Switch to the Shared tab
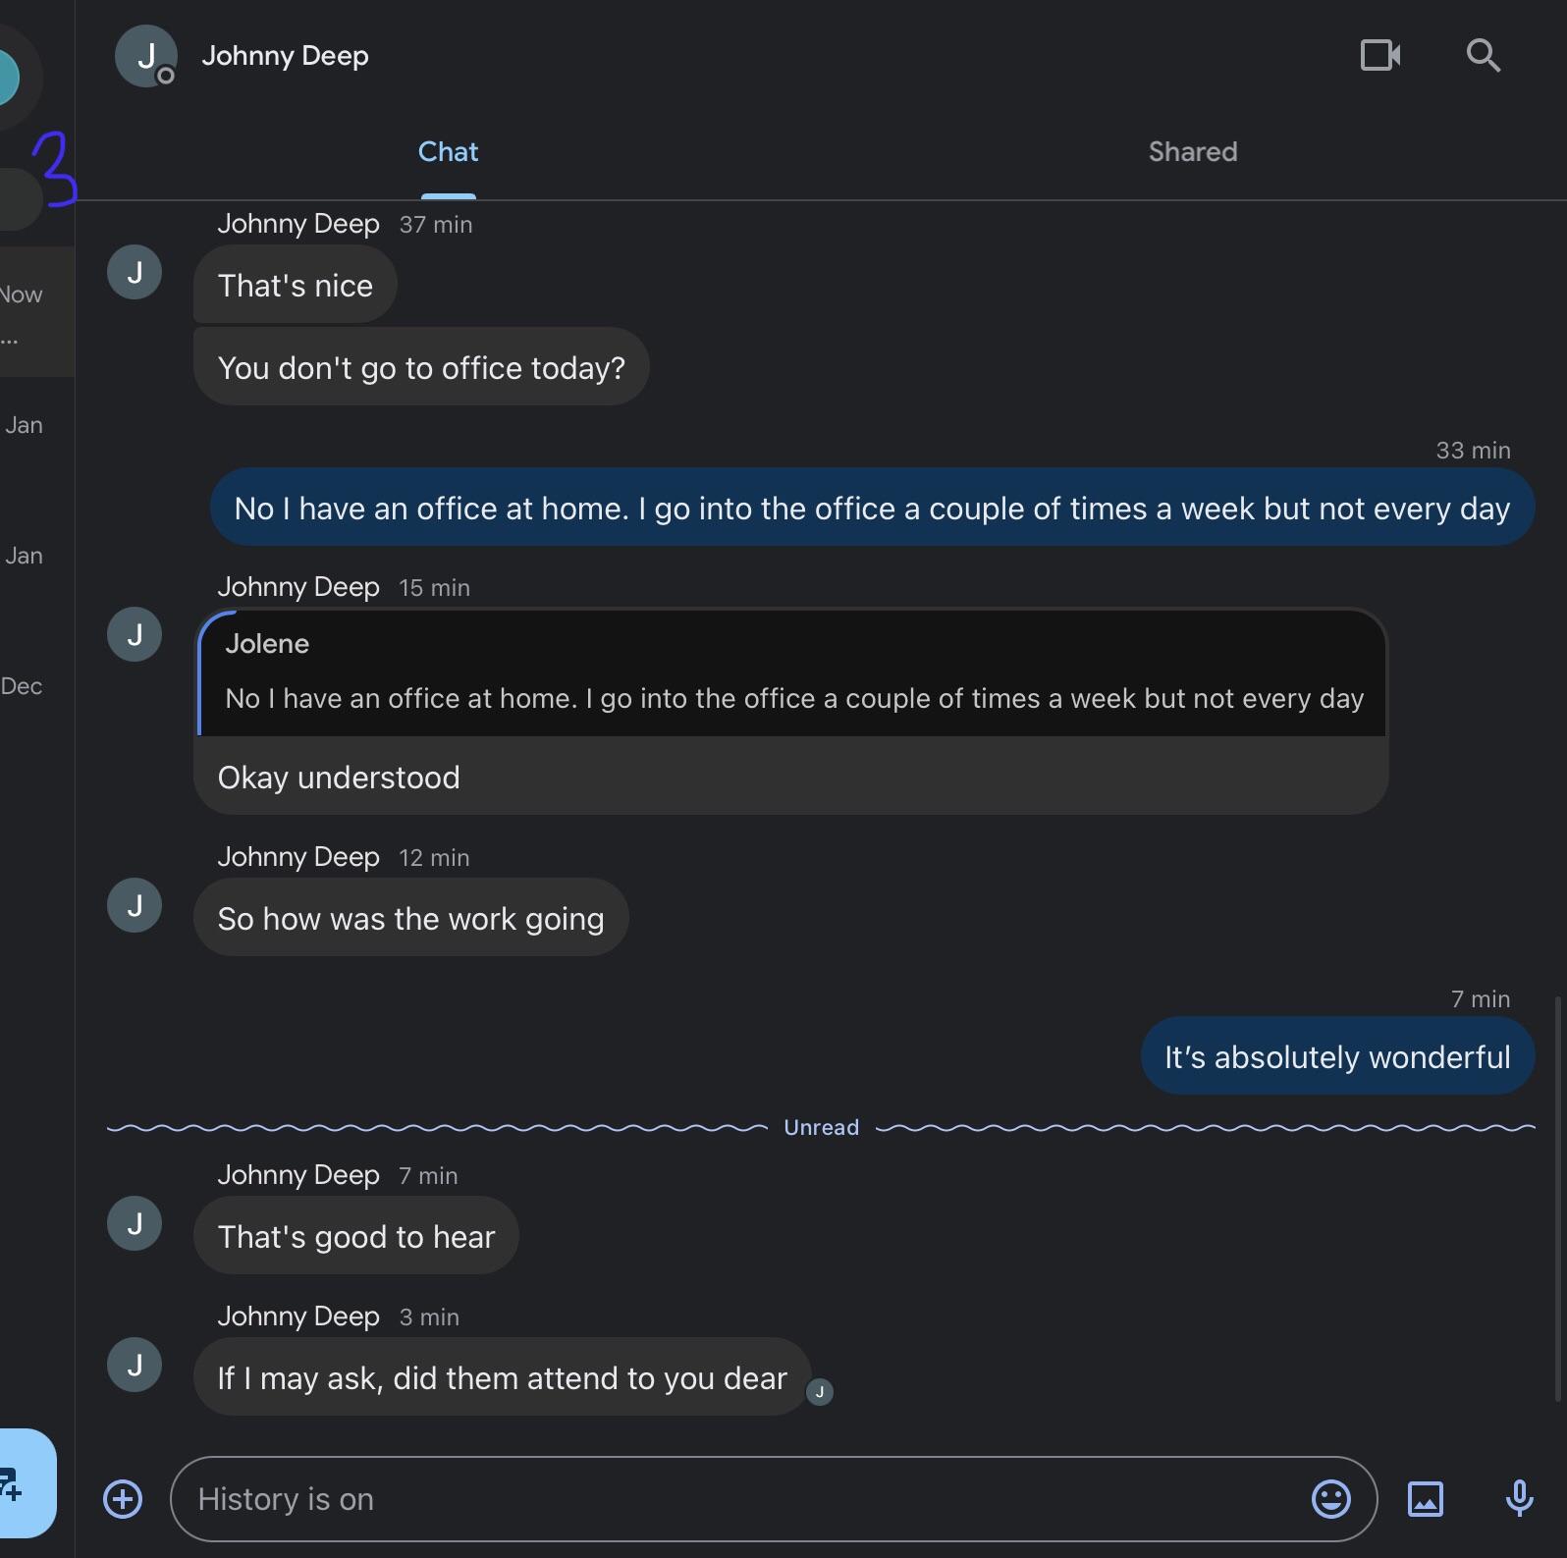The image size is (1567, 1558). click(1192, 151)
